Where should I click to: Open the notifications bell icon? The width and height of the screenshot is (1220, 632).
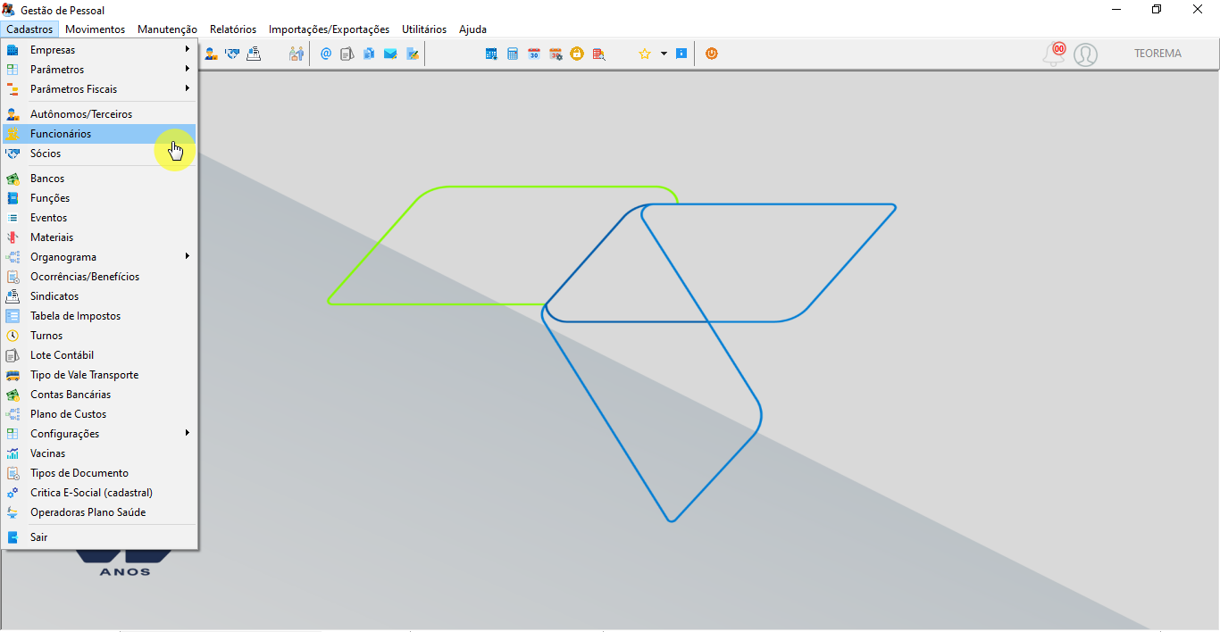point(1055,54)
